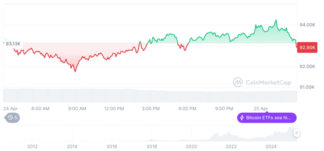Click 2016 on the bottom timeline
The width and height of the screenshot is (324, 151).
tap(112, 146)
